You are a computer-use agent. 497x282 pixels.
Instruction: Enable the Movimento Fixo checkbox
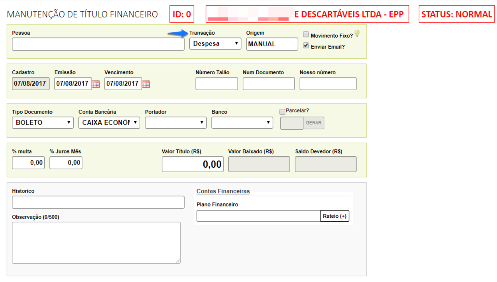[x=306, y=35]
